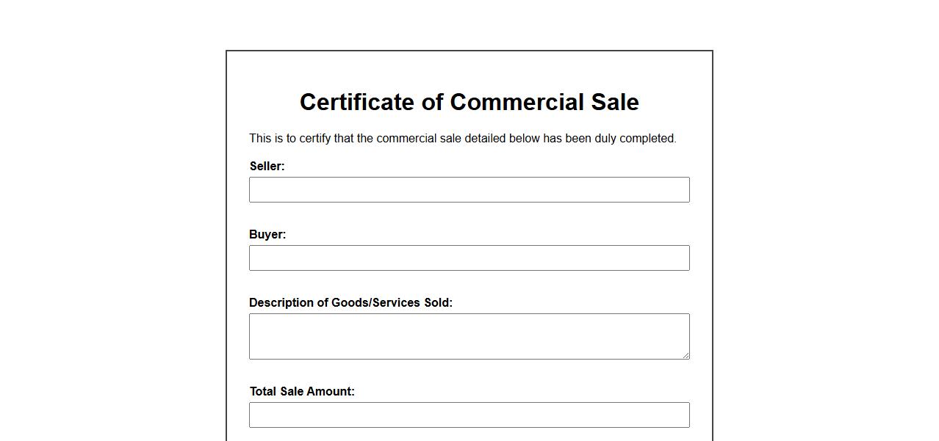The height and width of the screenshot is (441, 939).
Task: Click inside the Description of Goods/Services textarea
Action: [x=469, y=336]
